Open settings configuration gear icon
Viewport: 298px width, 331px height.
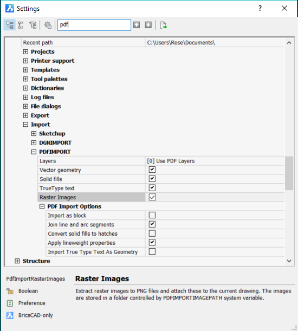point(48,25)
